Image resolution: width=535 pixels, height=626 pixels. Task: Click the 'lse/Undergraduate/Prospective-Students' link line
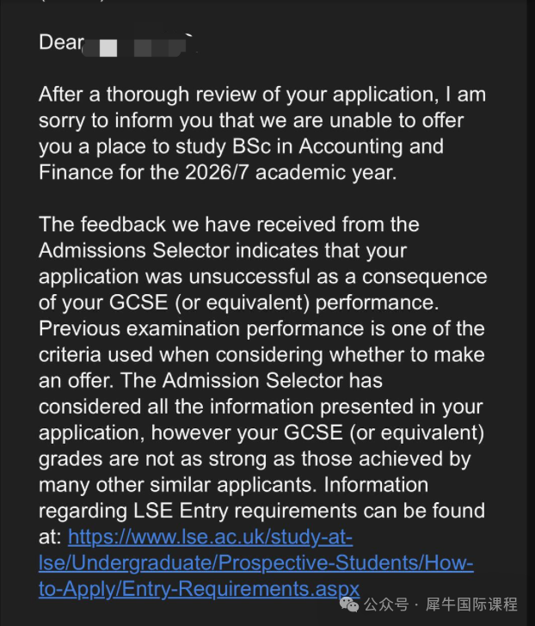click(255, 563)
